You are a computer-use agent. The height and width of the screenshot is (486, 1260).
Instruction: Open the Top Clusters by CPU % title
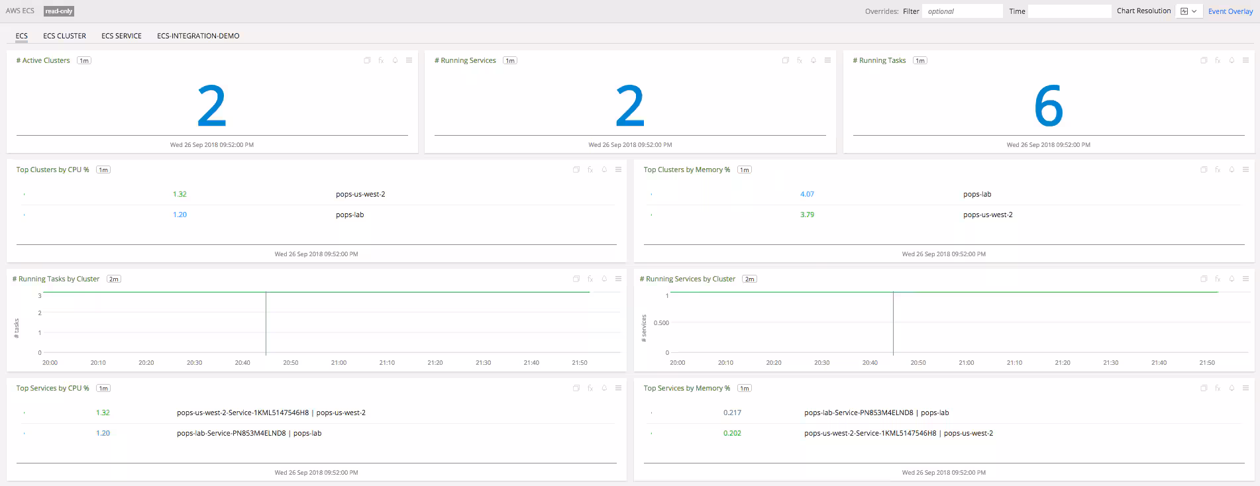[x=52, y=170]
